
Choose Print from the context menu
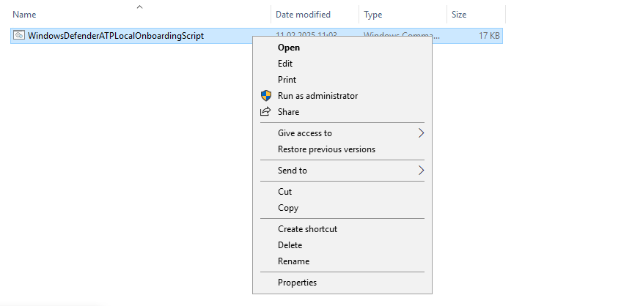(x=287, y=80)
